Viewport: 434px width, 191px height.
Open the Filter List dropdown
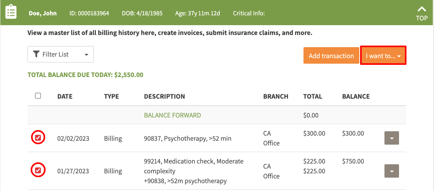coord(61,54)
